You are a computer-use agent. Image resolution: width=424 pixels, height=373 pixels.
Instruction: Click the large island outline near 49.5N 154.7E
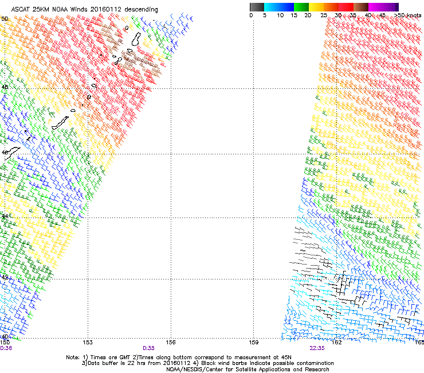[136, 39]
